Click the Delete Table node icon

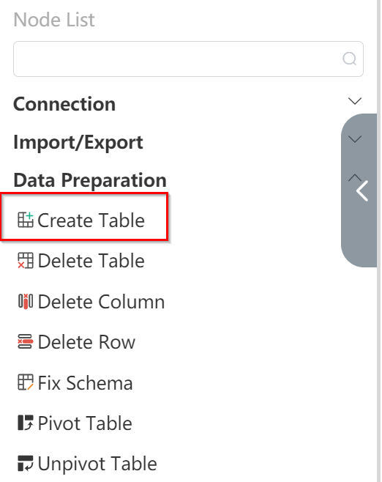pyautogui.click(x=26, y=260)
